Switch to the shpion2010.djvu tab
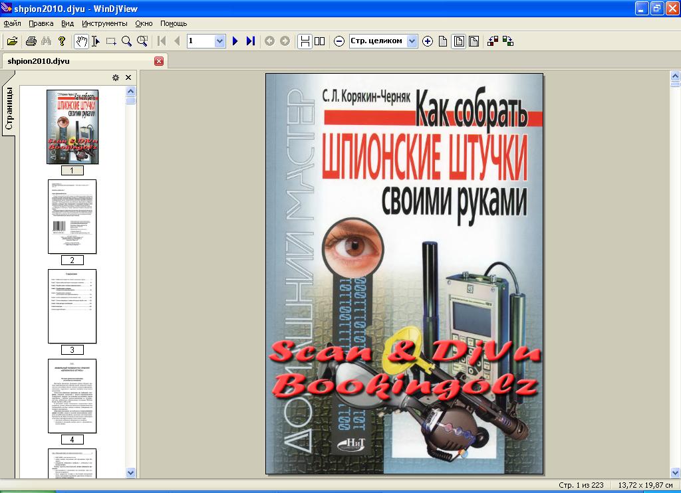 tap(39, 61)
